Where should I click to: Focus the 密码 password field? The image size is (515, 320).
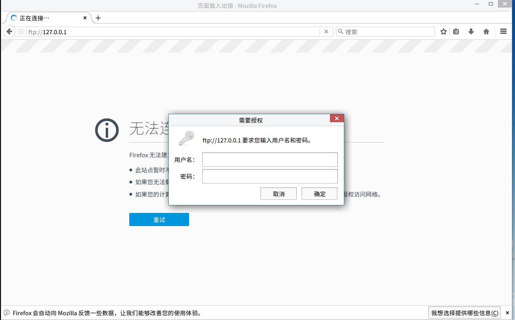(x=270, y=176)
